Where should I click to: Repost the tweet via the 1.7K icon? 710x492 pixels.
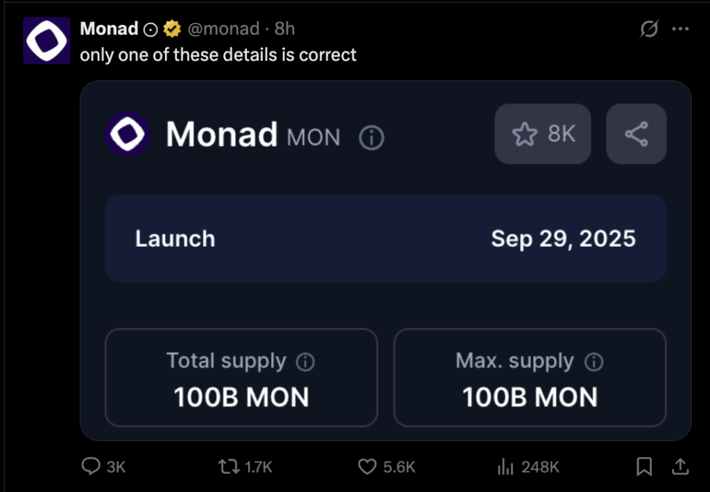tap(245, 466)
